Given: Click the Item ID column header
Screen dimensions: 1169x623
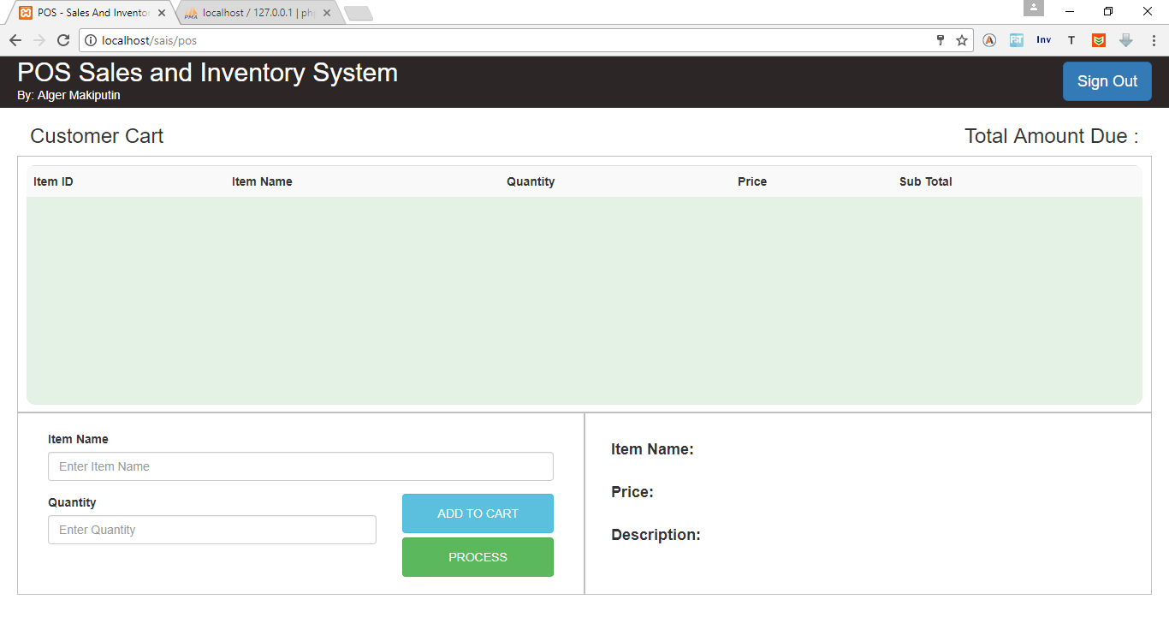Looking at the screenshot, I should pyautogui.click(x=53, y=181).
